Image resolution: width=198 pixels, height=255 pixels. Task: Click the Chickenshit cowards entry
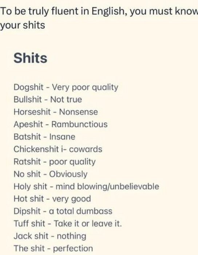pos(58,149)
